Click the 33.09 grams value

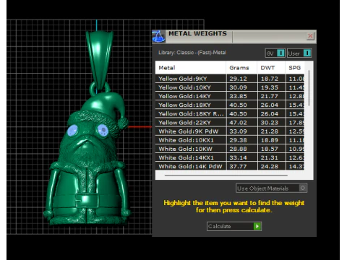click(x=238, y=131)
